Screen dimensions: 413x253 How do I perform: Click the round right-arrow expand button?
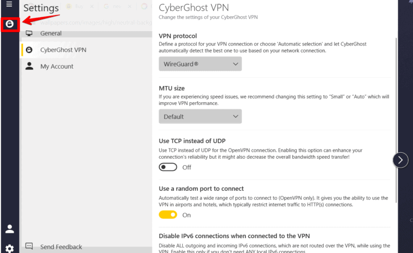pyautogui.click(x=401, y=160)
